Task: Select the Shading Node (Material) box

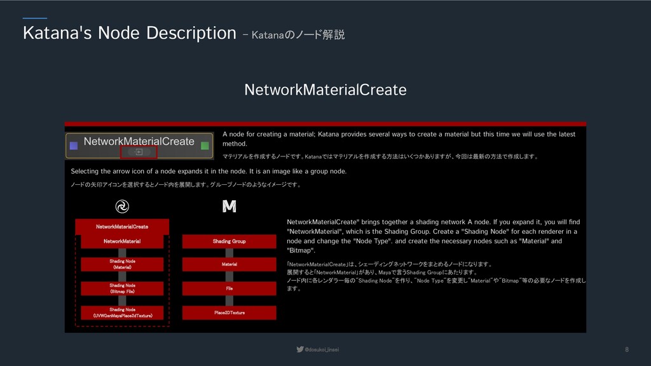Action: (x=122, y=264)
